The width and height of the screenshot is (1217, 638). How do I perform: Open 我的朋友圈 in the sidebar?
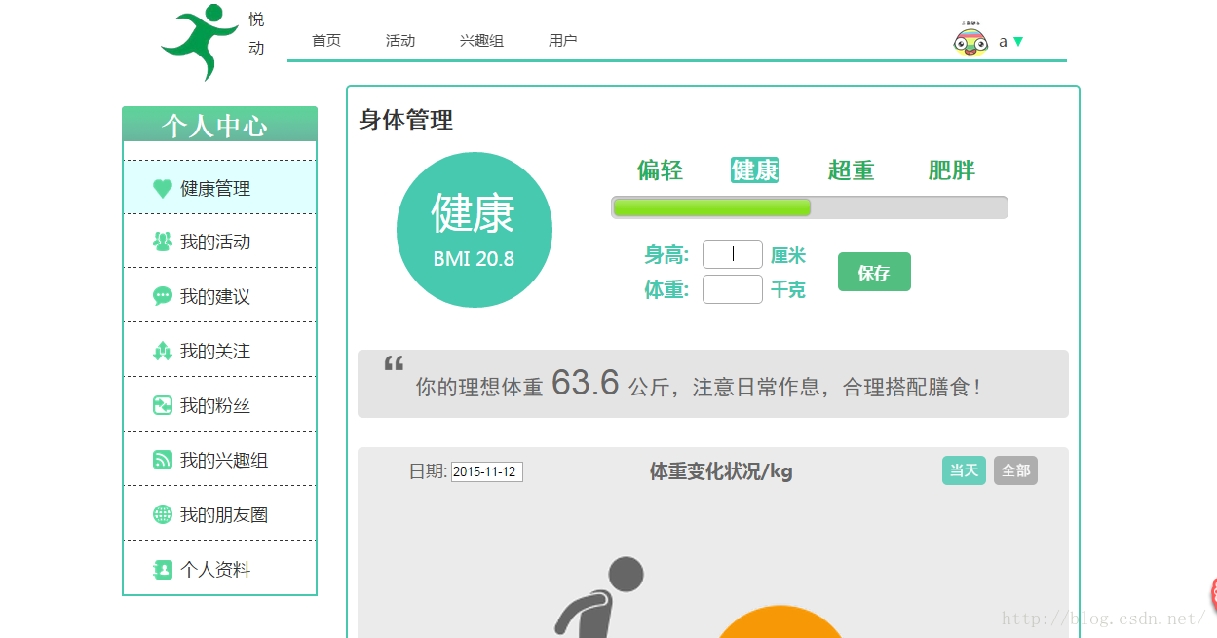219,514
